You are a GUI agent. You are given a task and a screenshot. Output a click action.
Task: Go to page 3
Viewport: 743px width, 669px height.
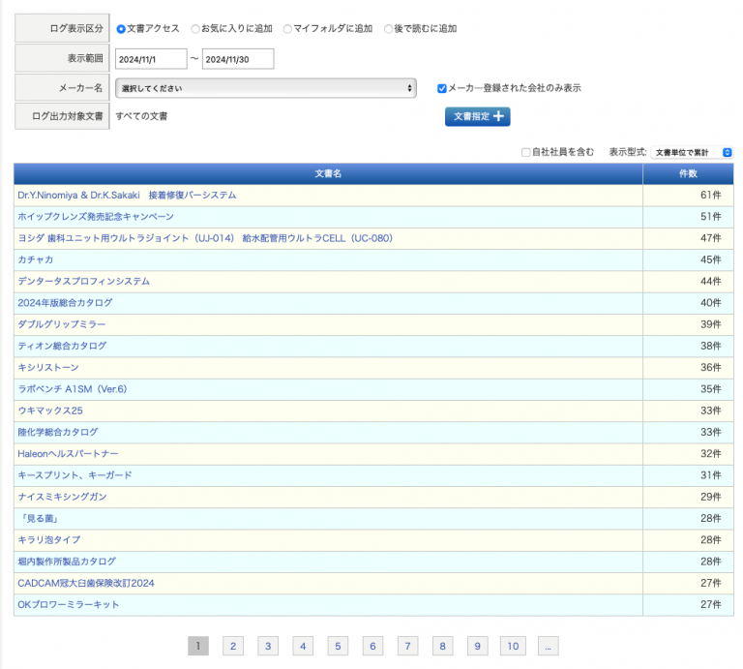(268, 646)
